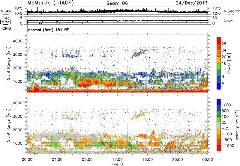Screen dimensions: 240x166
Task: Click the bright-green segment of Velocity colorbar
Action: 219,119
